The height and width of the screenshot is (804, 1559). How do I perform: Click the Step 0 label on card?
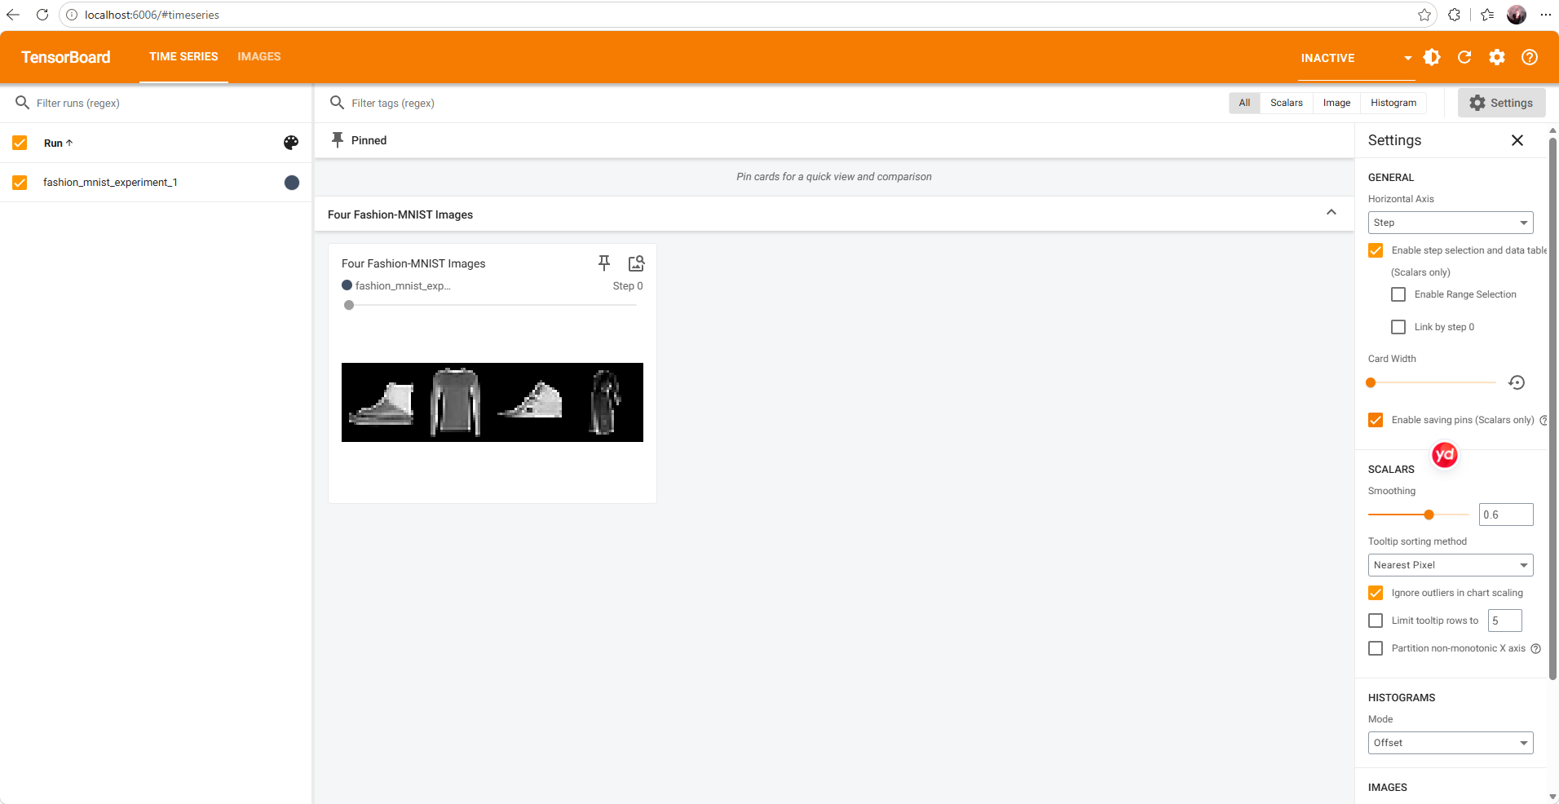[628, 286]
